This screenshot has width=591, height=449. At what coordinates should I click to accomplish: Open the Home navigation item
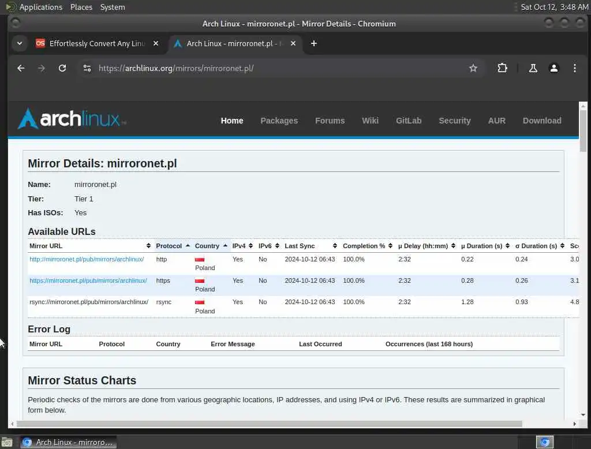[x=232, y=121]
